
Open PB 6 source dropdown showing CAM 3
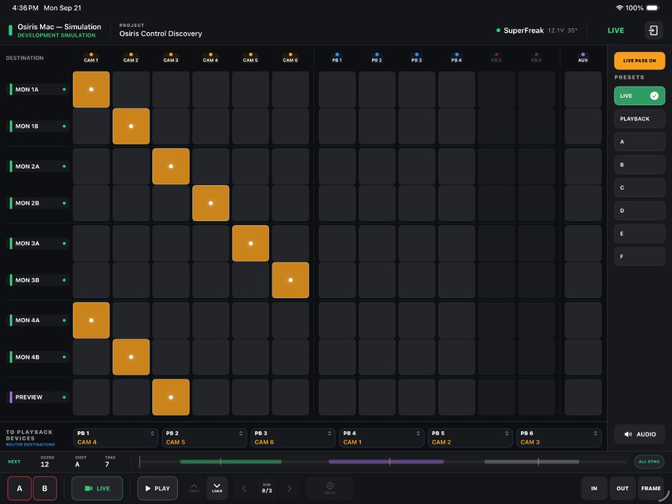pos(558,438)
